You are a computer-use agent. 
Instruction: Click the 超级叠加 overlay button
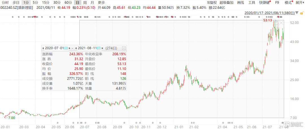tap(226, 3)
